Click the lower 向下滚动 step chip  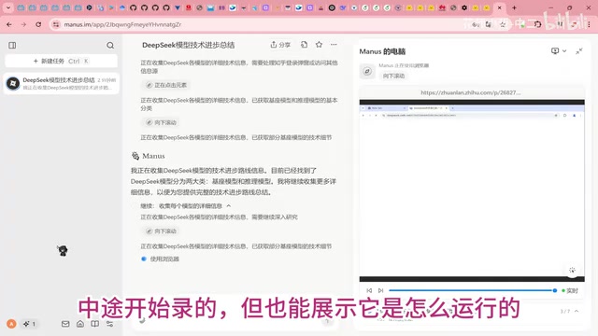click(162, 231)
